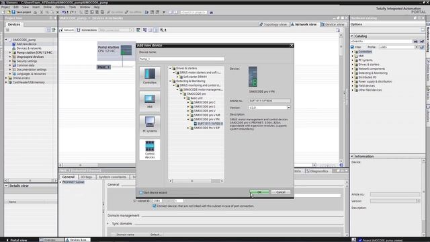Screen dimensions: 430x242
Task: Select Controllers category in Add new device
Action: tap(150, 77)
